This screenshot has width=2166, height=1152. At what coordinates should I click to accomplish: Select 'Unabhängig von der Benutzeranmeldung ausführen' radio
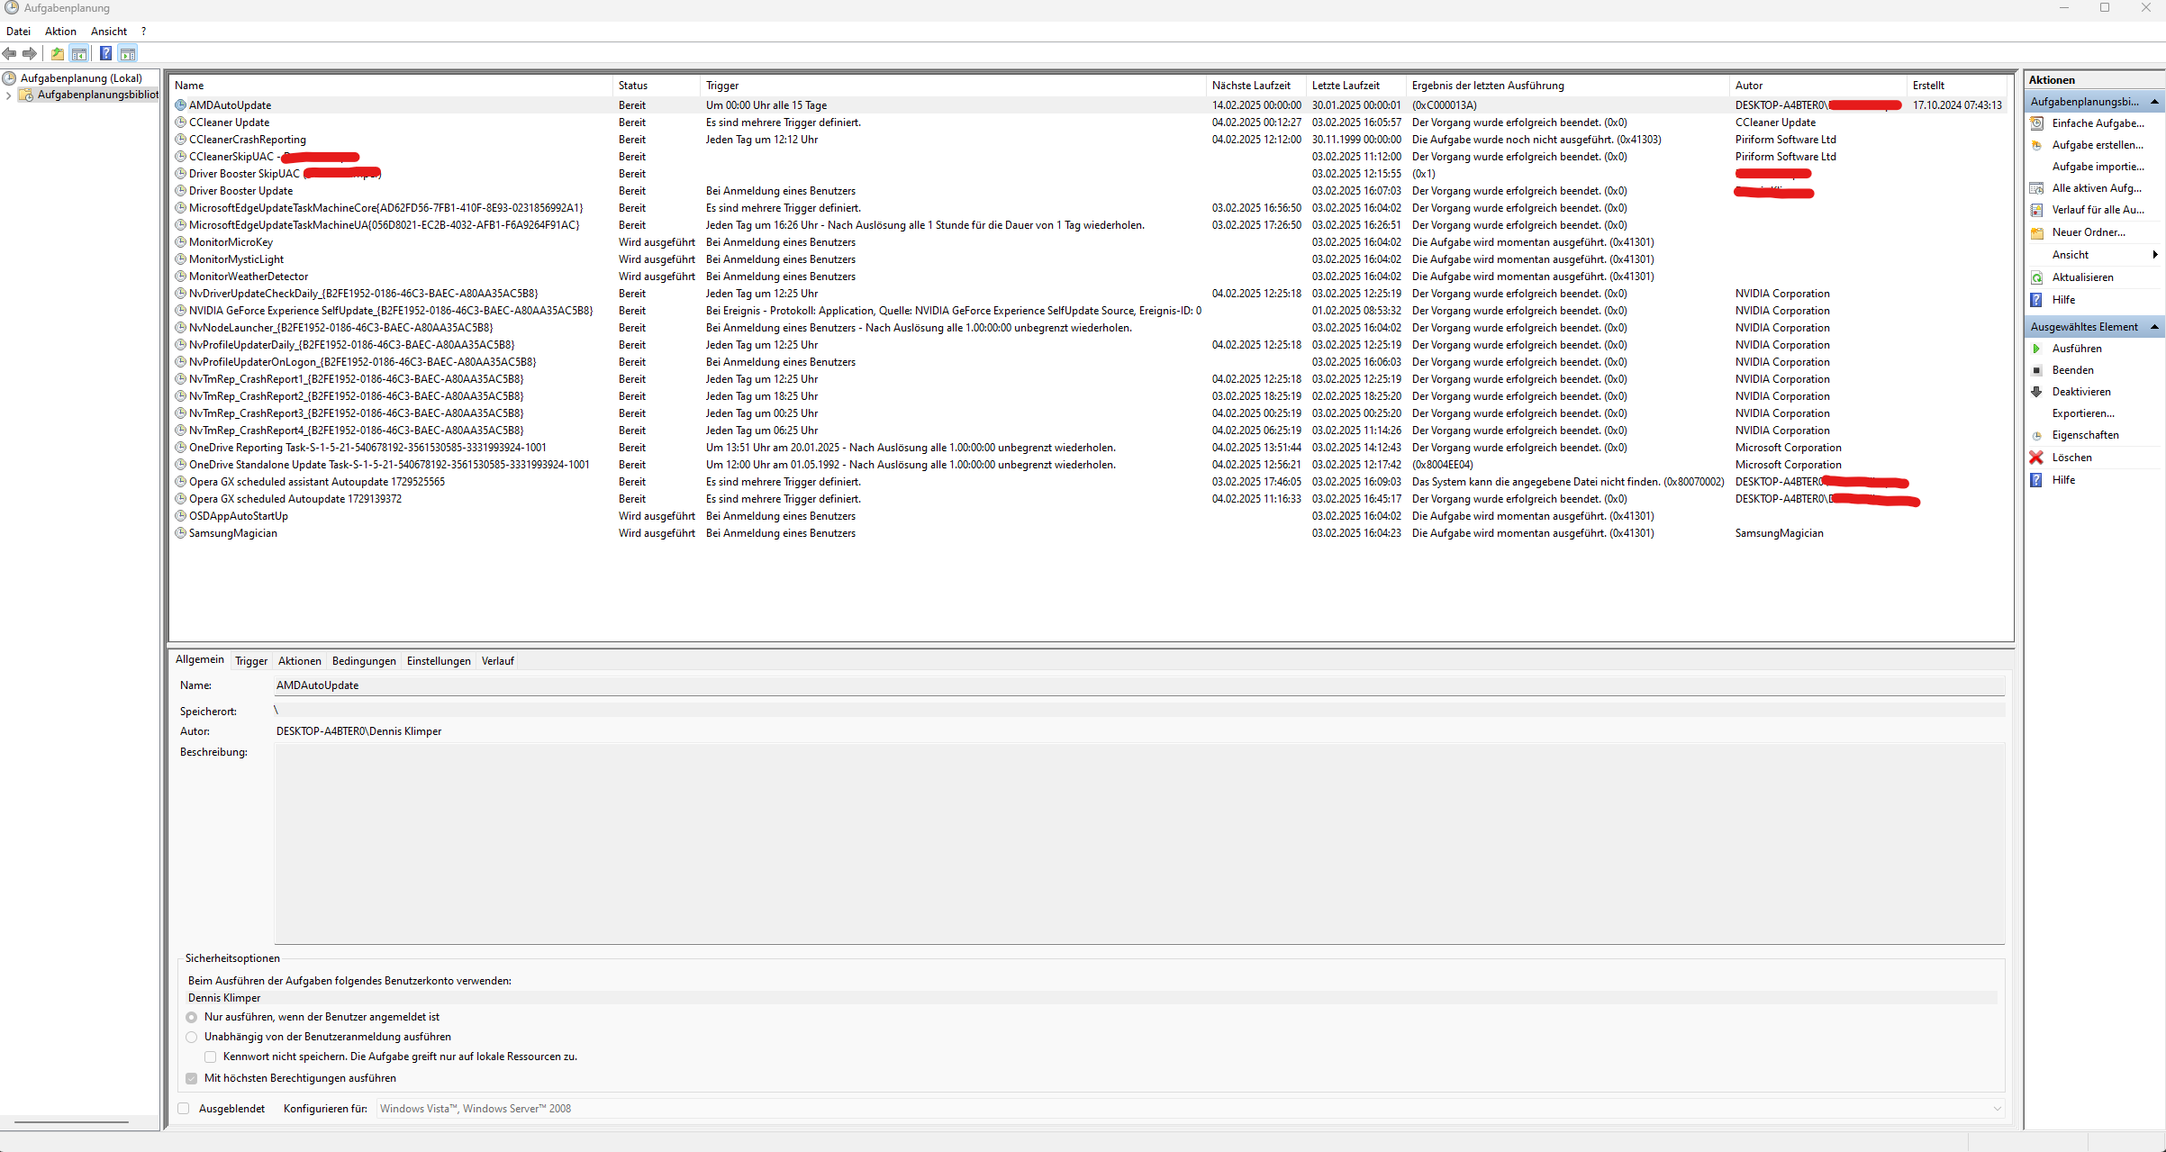click(192, 1037)
